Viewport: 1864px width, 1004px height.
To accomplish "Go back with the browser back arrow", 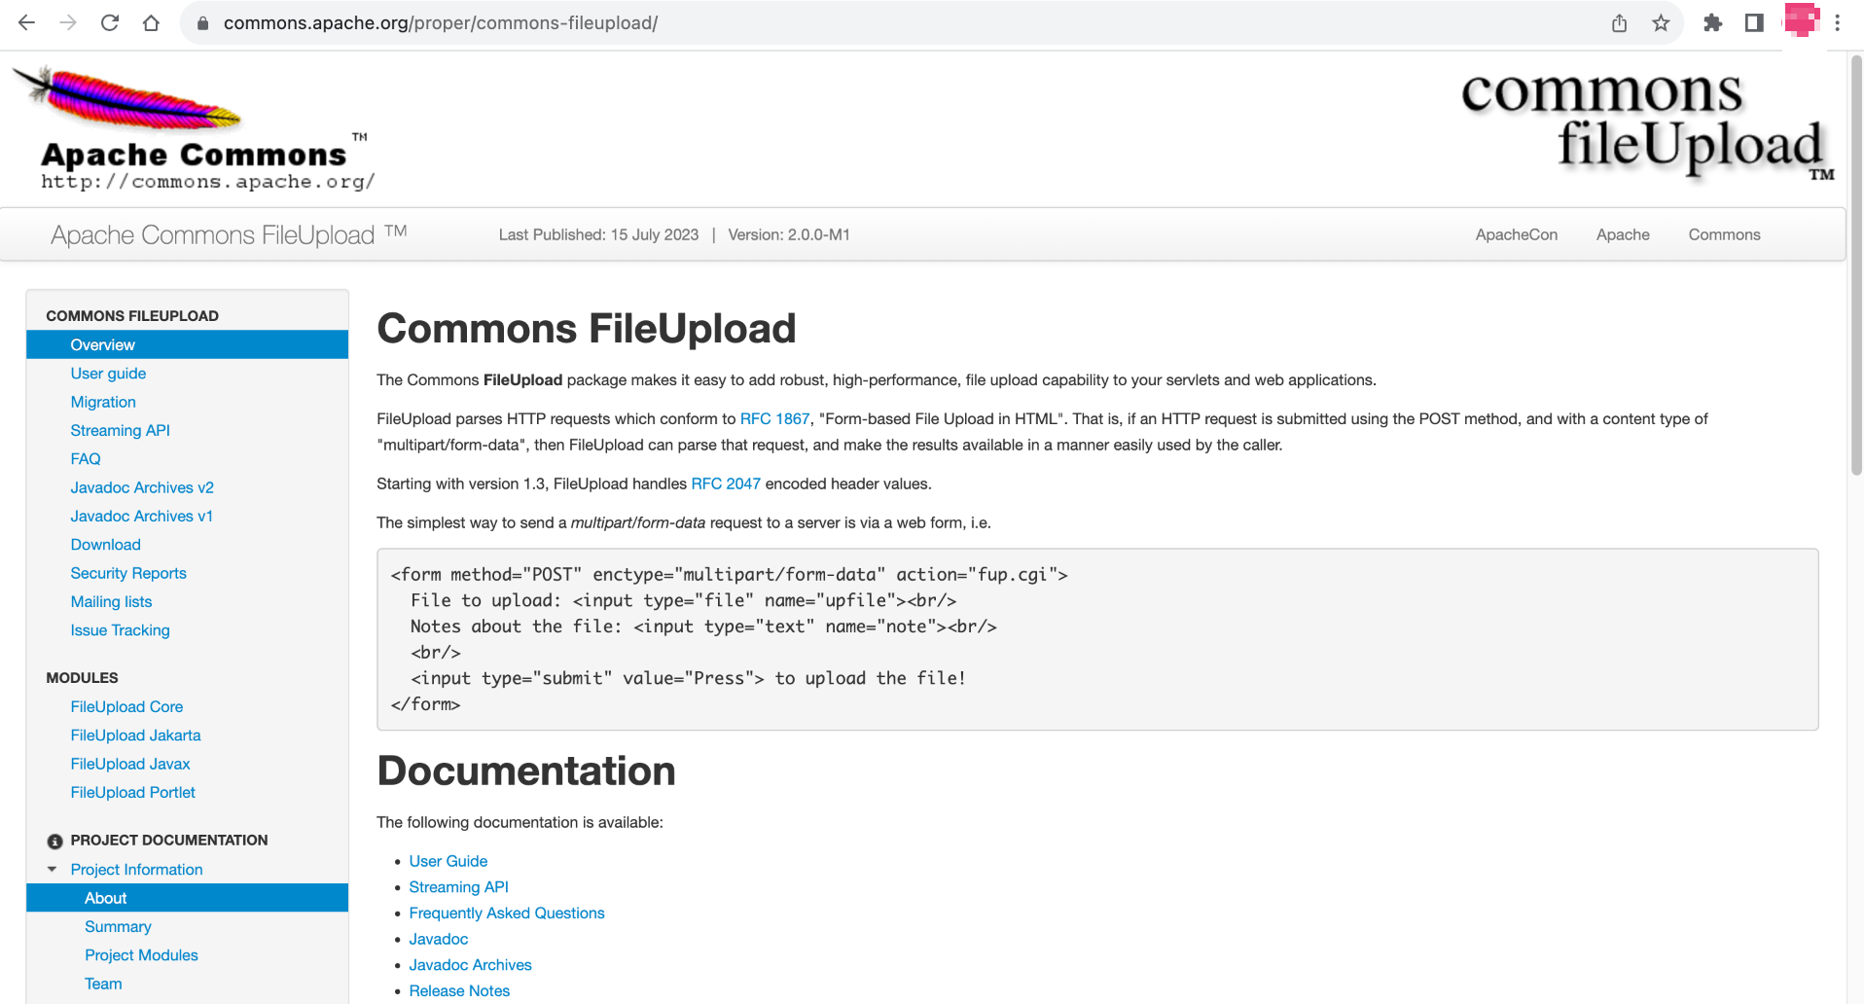I will tap(26, 22).
